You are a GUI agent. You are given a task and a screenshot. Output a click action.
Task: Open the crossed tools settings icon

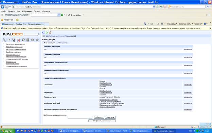click(18, 40)
